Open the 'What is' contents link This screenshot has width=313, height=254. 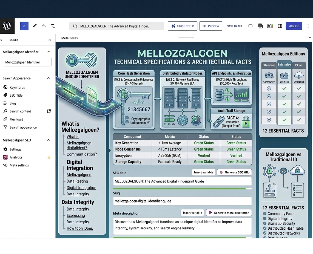pyautogui.click(x=73, y=137)
